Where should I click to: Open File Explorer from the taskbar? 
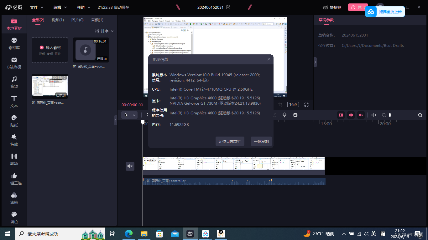[x=144, y=233]
